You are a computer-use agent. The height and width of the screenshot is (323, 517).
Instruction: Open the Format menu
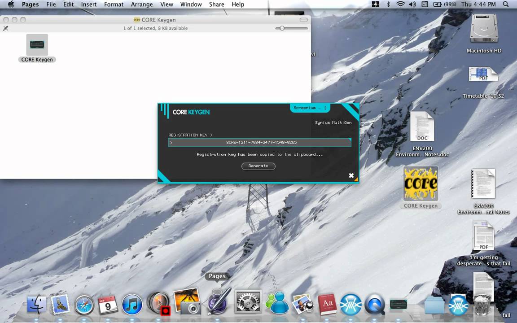(x=114, y=4)
